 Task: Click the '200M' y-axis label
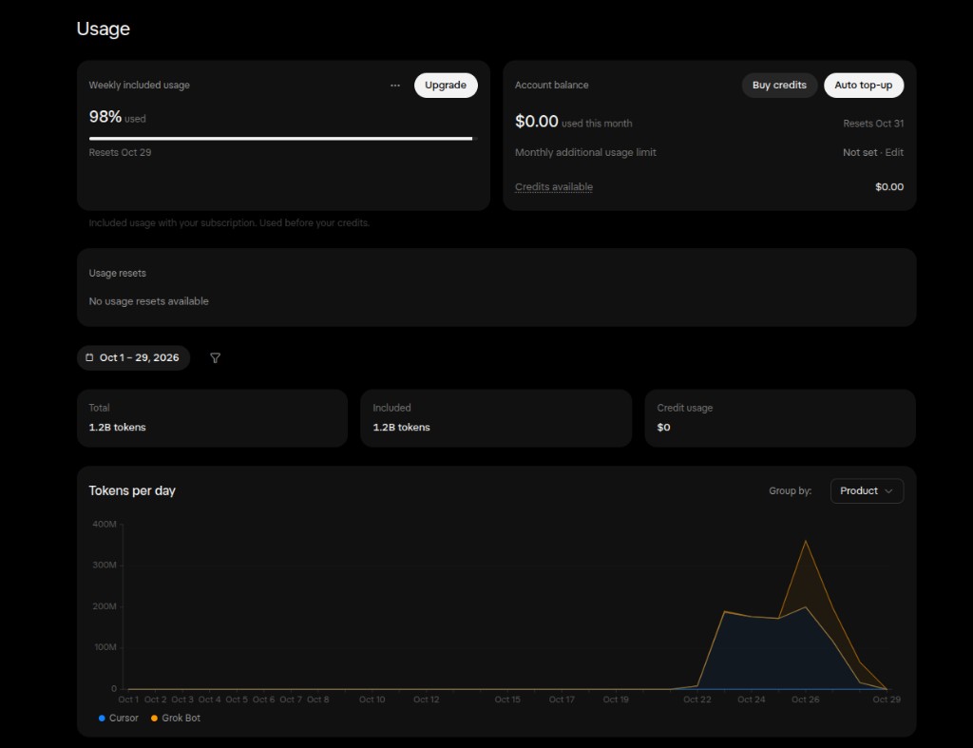[105, 606]
